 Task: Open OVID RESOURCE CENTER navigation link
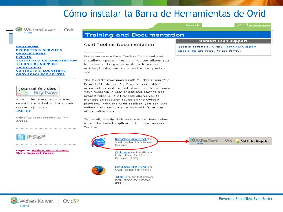pos(40,74)
